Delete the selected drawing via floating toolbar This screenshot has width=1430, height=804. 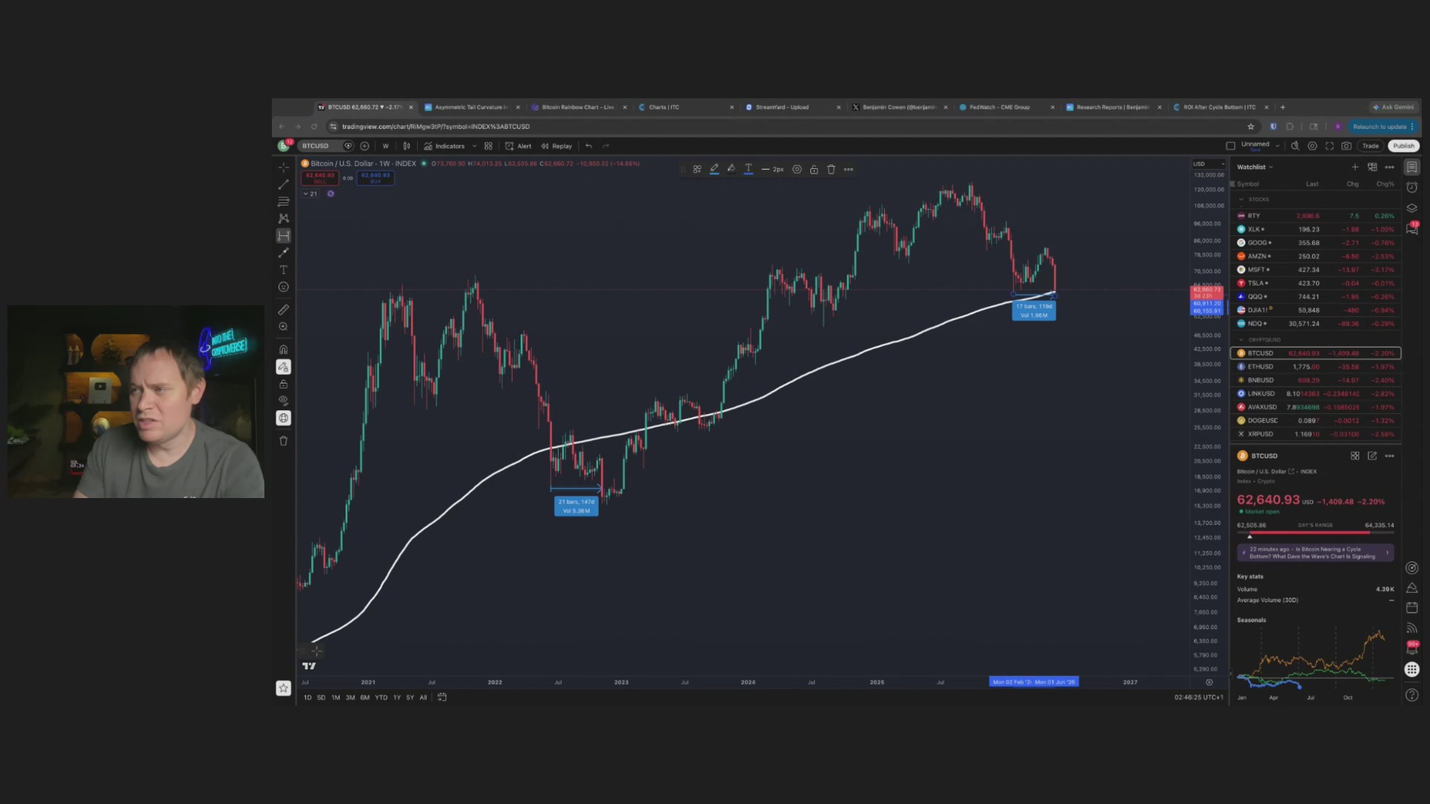coord(831,170)
